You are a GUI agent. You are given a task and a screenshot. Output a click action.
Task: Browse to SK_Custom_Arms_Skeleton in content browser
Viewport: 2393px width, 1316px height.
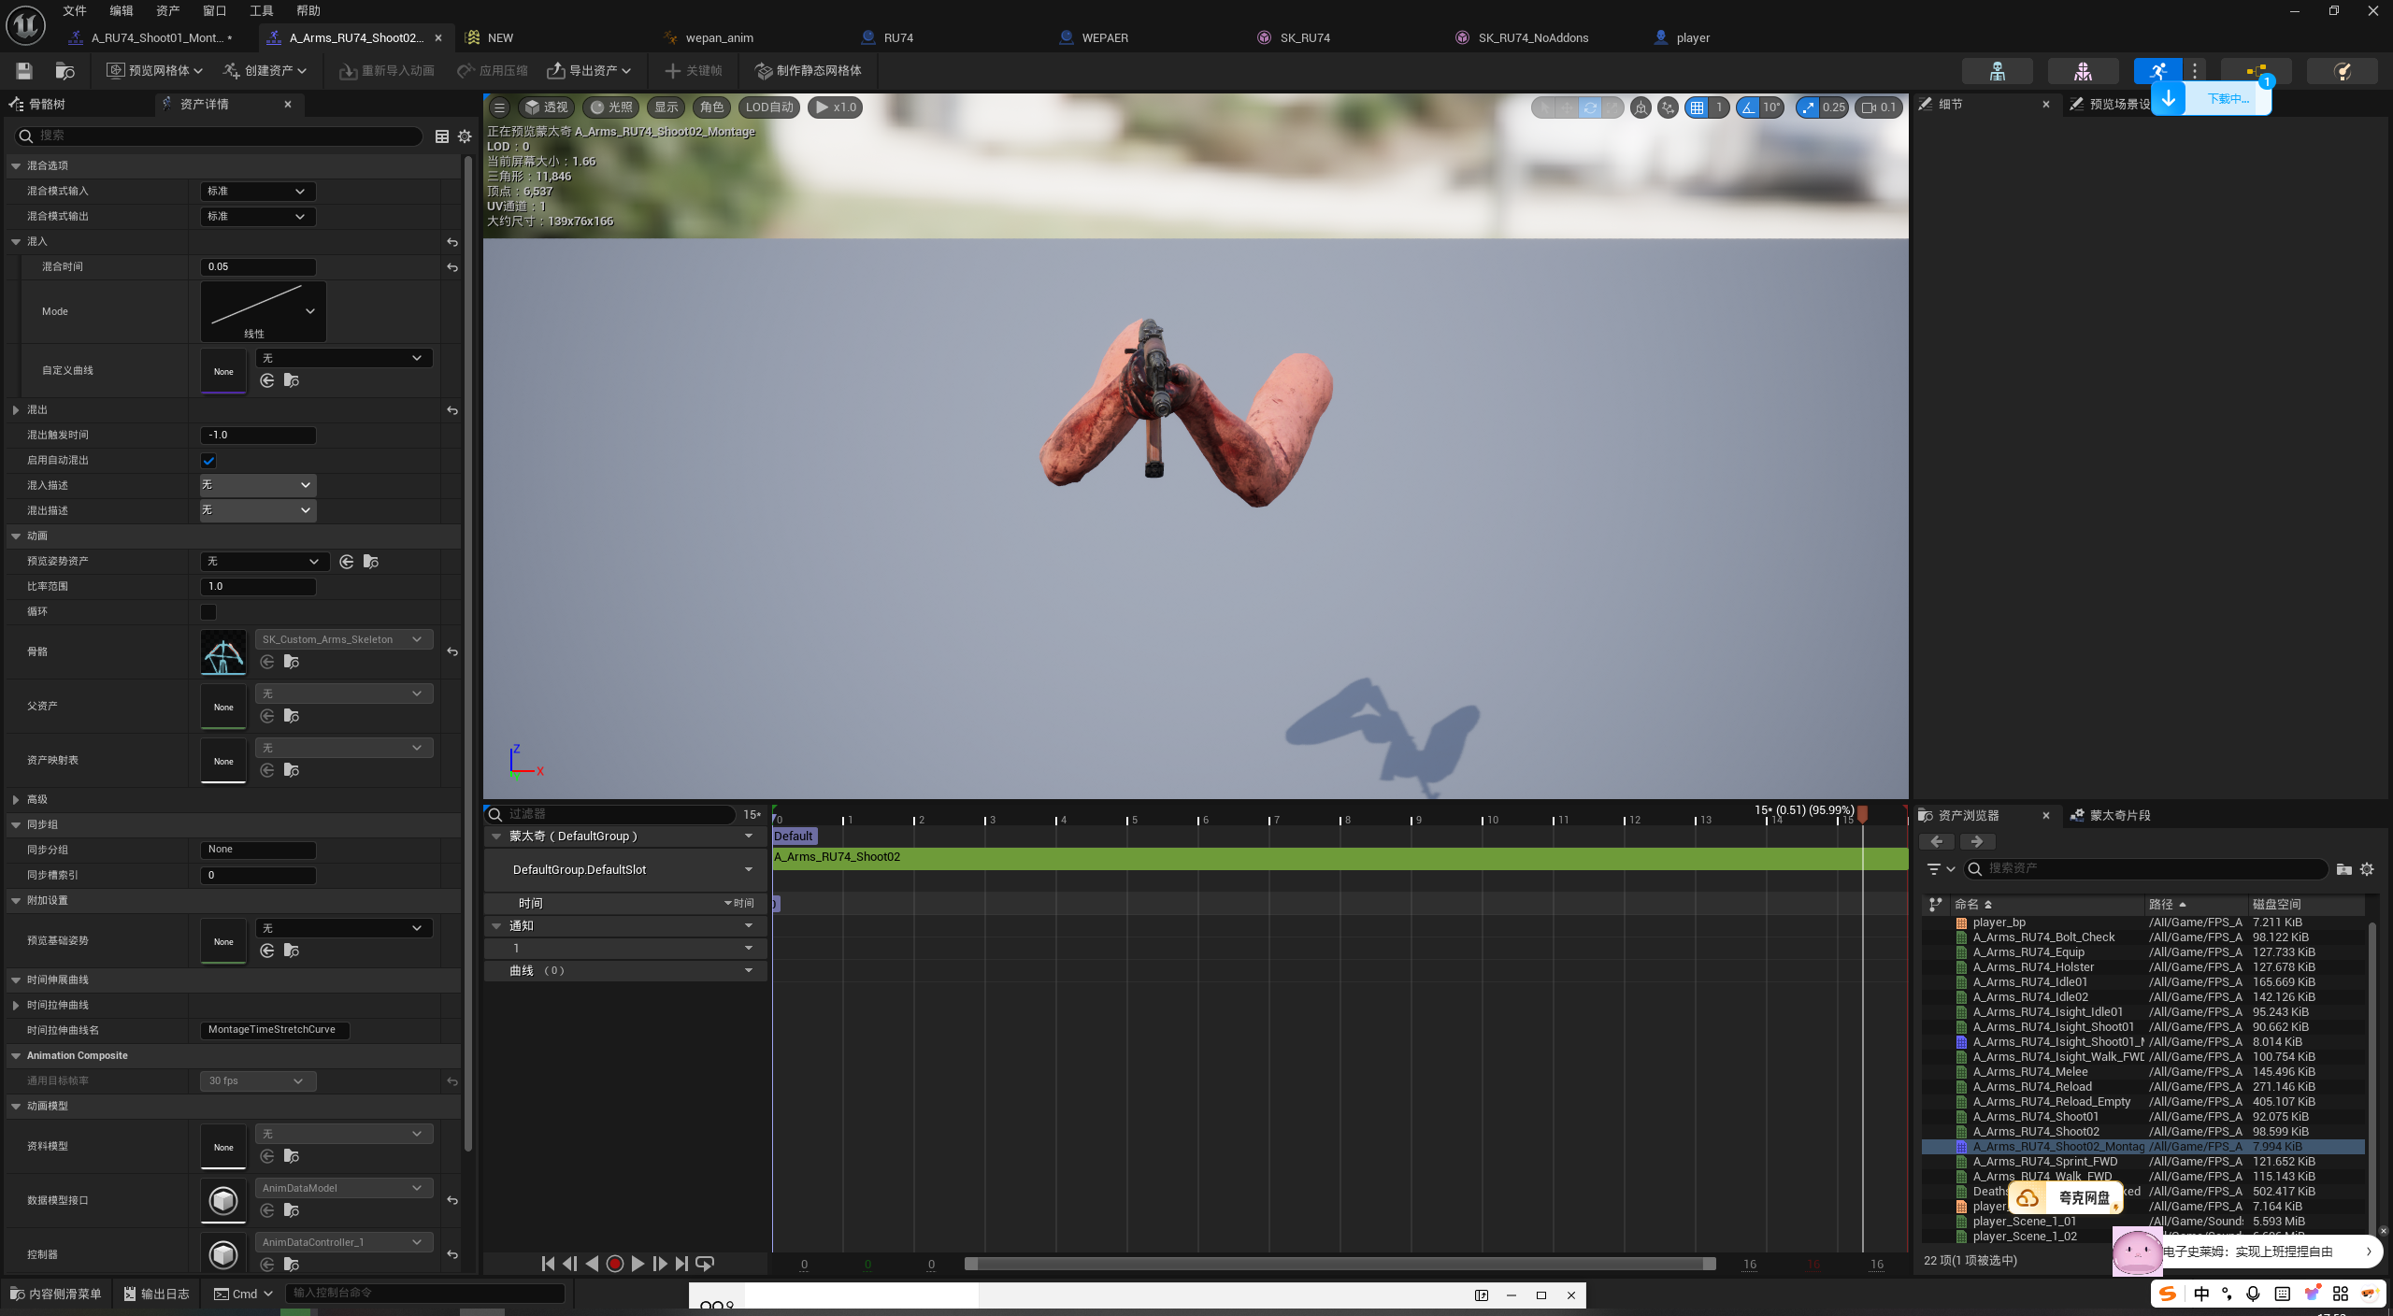click(292, 662)
